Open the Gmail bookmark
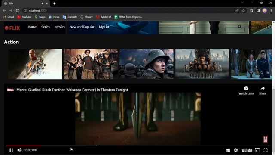Viewport: 275px width, 155px height. [8, 17]
